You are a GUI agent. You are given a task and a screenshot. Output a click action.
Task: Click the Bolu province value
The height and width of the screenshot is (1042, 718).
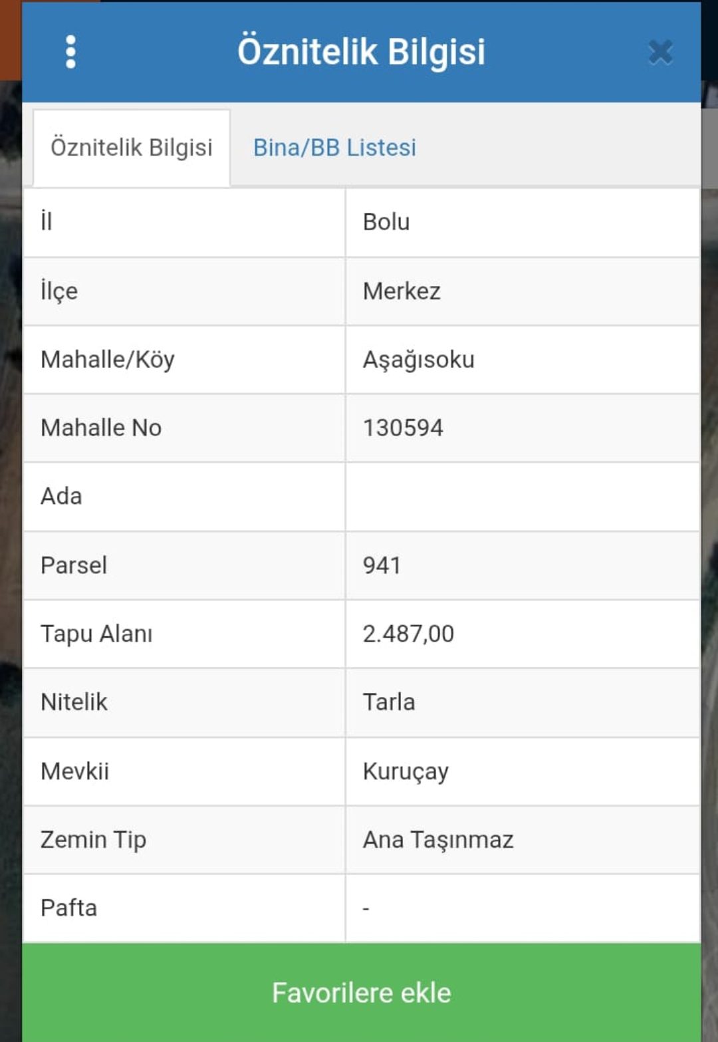(x=386, y=222)
